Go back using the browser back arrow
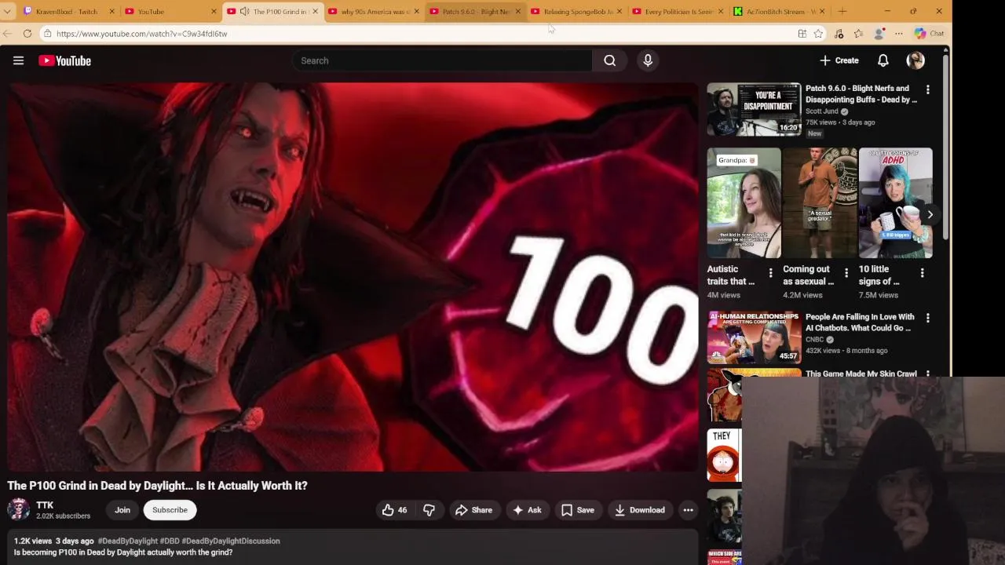 (x=8, y=34)
